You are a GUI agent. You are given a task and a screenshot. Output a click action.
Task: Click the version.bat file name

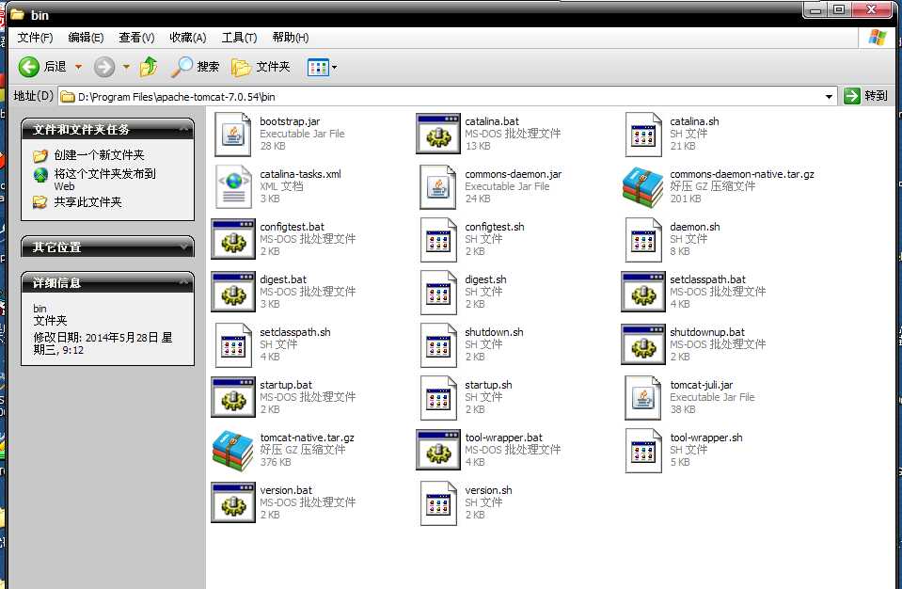286,490
